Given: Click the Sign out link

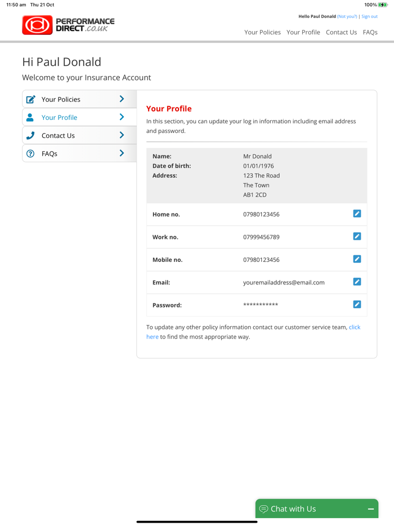Looking at the screenshot, I should 369,16.
